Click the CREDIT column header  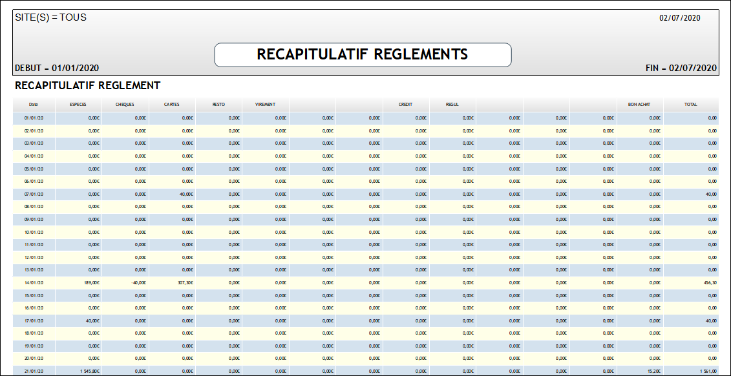405,104
